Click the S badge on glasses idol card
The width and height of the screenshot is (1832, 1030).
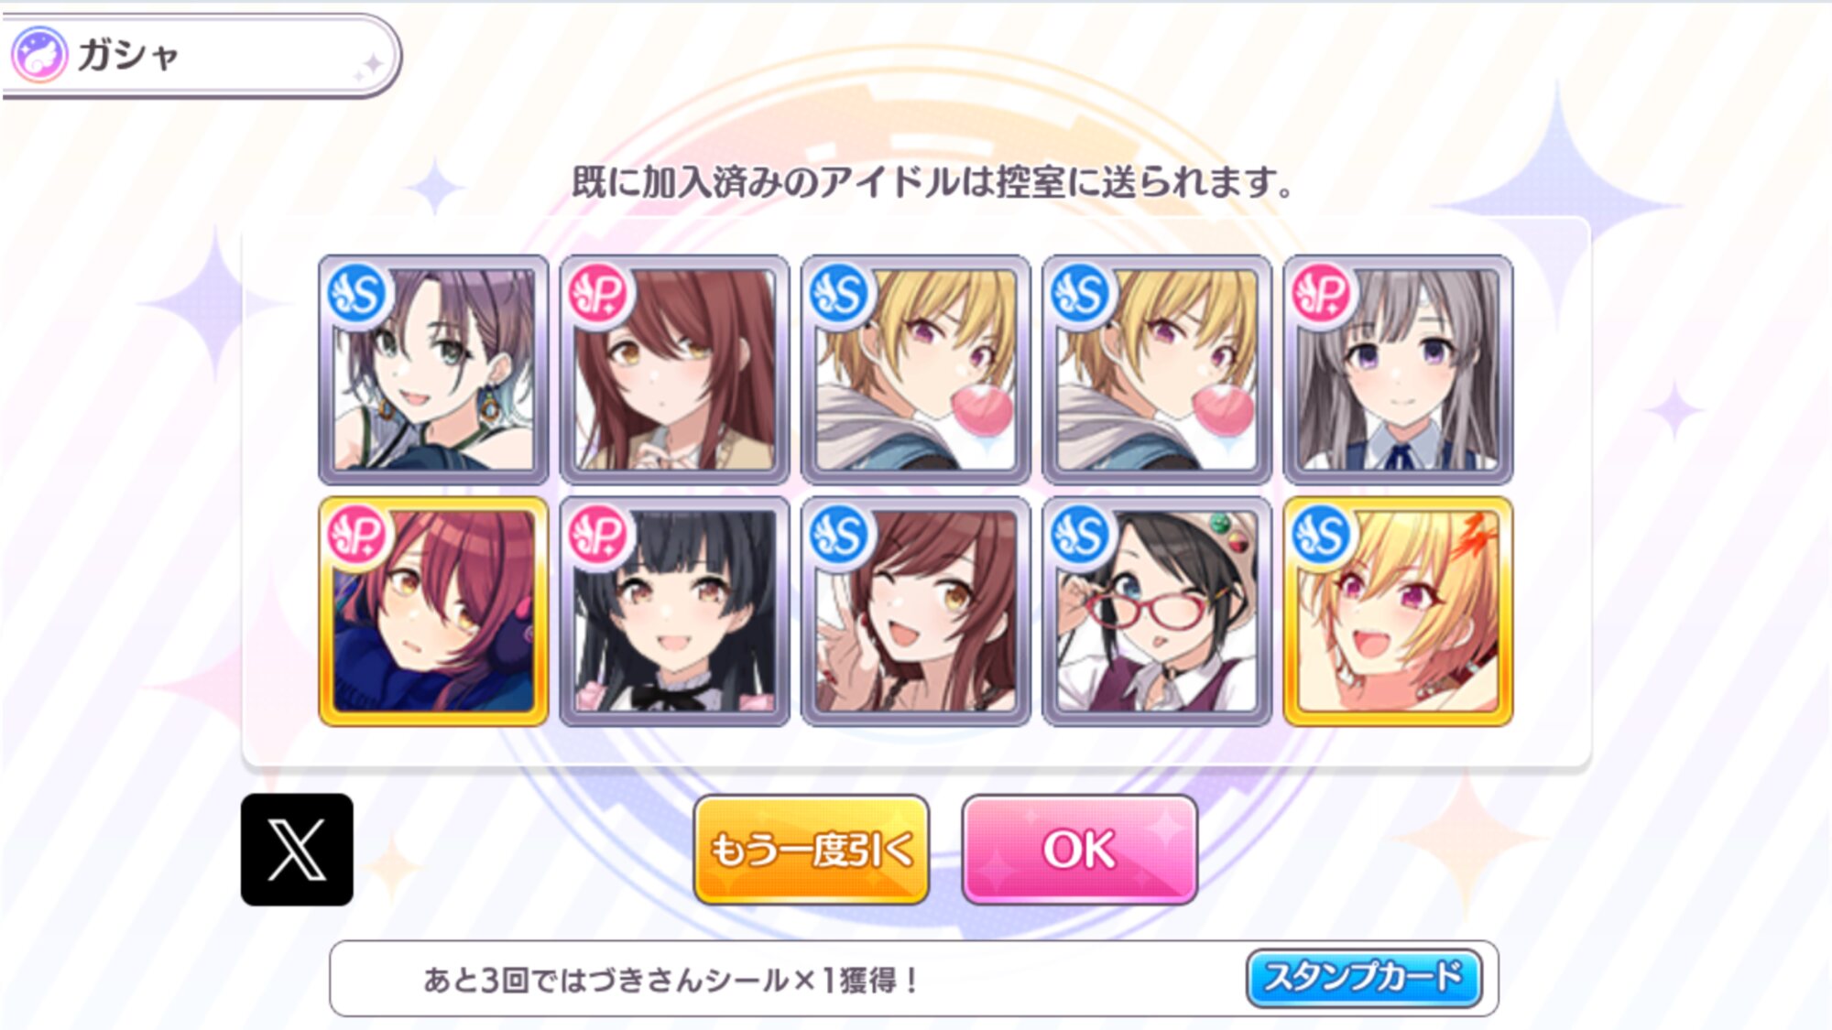click(x=1080, y=536)
